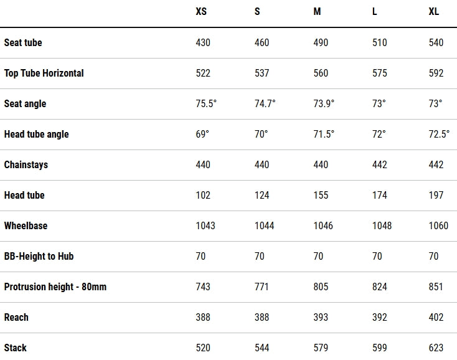The image size is (457, 360).
Task: Click the Stack row label
Action: 15,348
